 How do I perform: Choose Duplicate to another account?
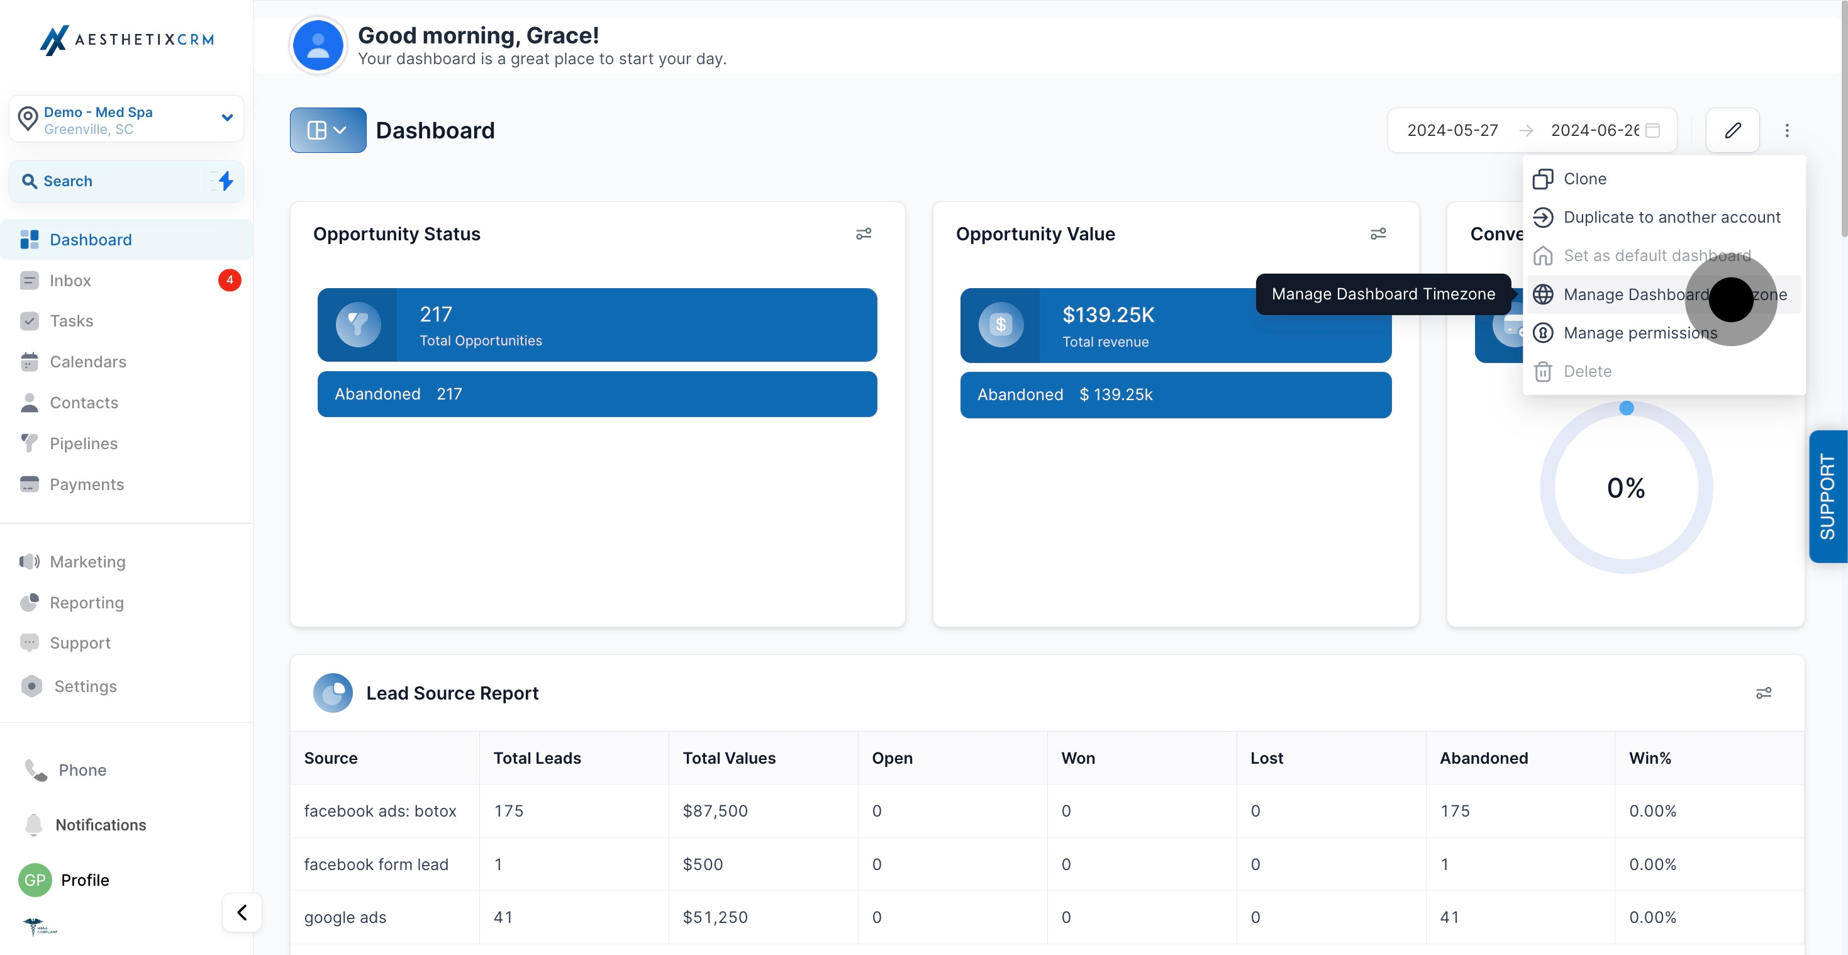(1671, 218)
